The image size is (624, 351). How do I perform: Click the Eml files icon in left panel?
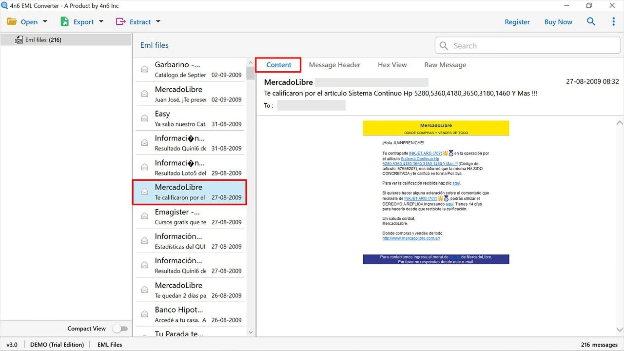(x=19, y=40)
